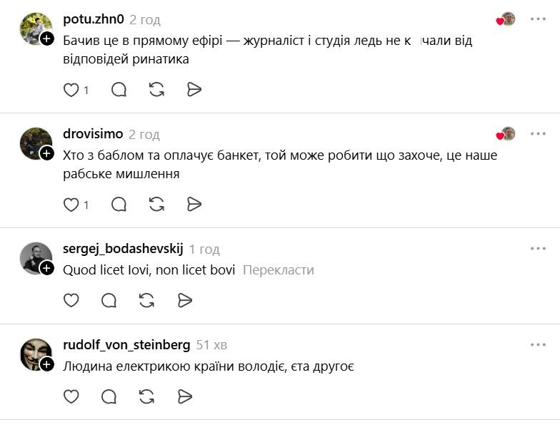Like the Quod licet Iovi comment
The width and height of the screenshot is (560, 427).
(x=71, y=300)
